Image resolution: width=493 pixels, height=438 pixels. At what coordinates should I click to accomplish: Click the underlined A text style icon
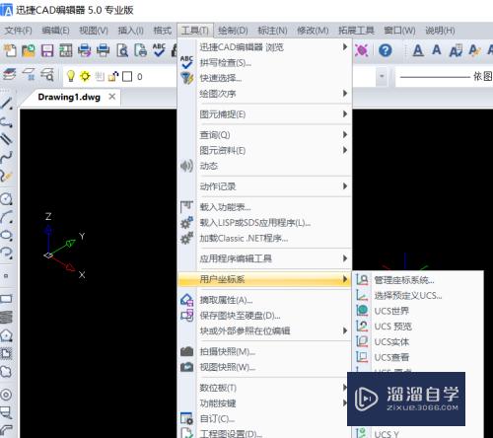(x=418, y=50)
